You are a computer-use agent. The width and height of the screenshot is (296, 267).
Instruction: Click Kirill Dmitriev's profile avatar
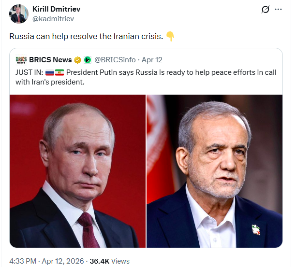coord(19,15)
